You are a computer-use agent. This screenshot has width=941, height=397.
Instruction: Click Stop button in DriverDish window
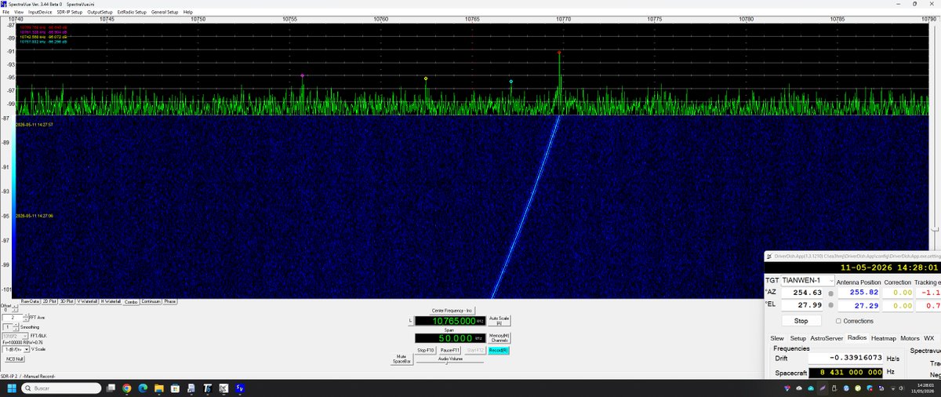pyautogui.click(x=801, y=321)
